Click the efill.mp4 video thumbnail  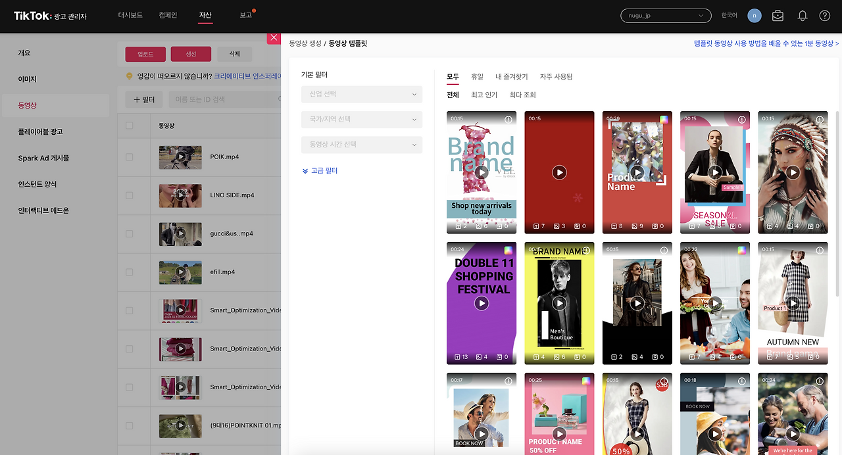[x=180, y=272]
